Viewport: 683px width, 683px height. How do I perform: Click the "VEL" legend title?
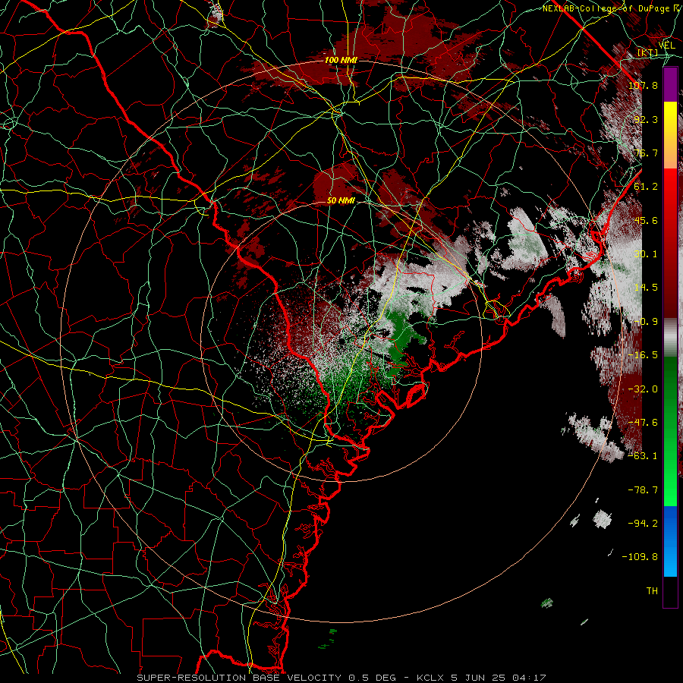(x=666, y=46)
